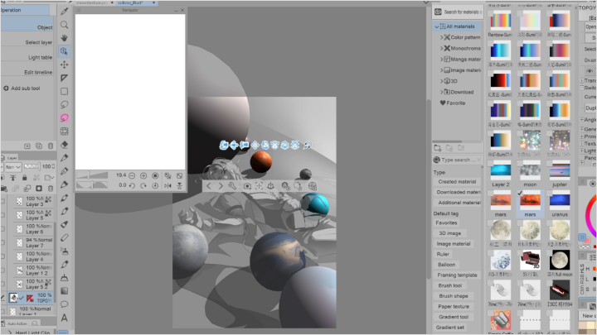Click the Eraser tool
This screenshot has width=597, height=335.
point(64,145)
